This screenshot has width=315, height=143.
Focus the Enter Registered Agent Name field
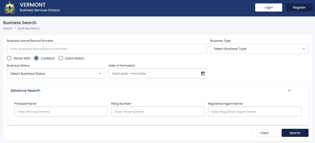(254, 111)
